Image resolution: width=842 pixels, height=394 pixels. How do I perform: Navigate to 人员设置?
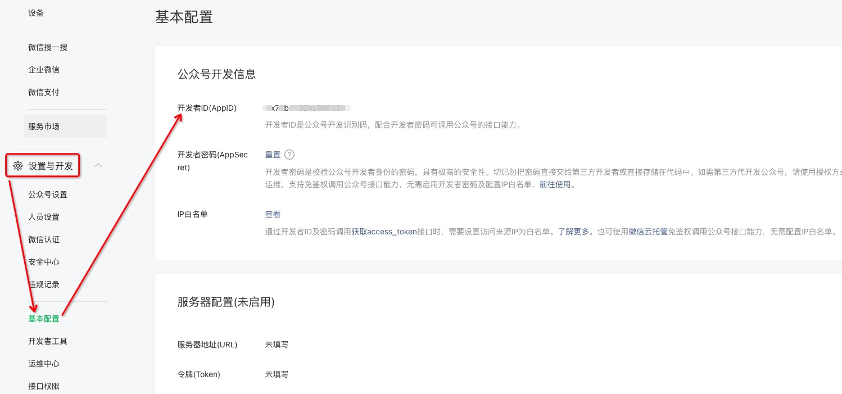click(44, 217)
